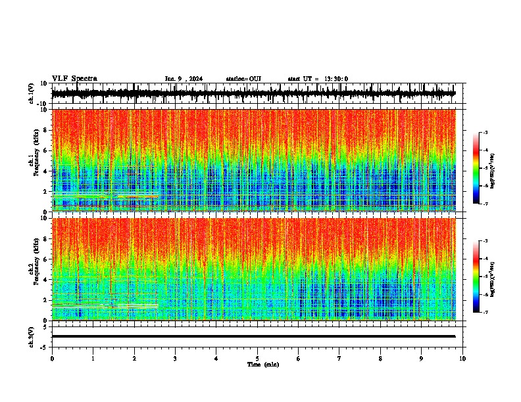Click time axis tick label "6"
This screenshot has height=402, width=521.
click(x=299, y=359)
